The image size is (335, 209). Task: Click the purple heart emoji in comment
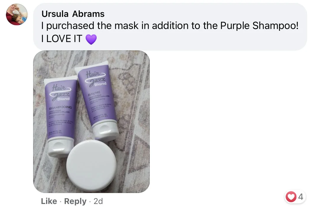91,39
